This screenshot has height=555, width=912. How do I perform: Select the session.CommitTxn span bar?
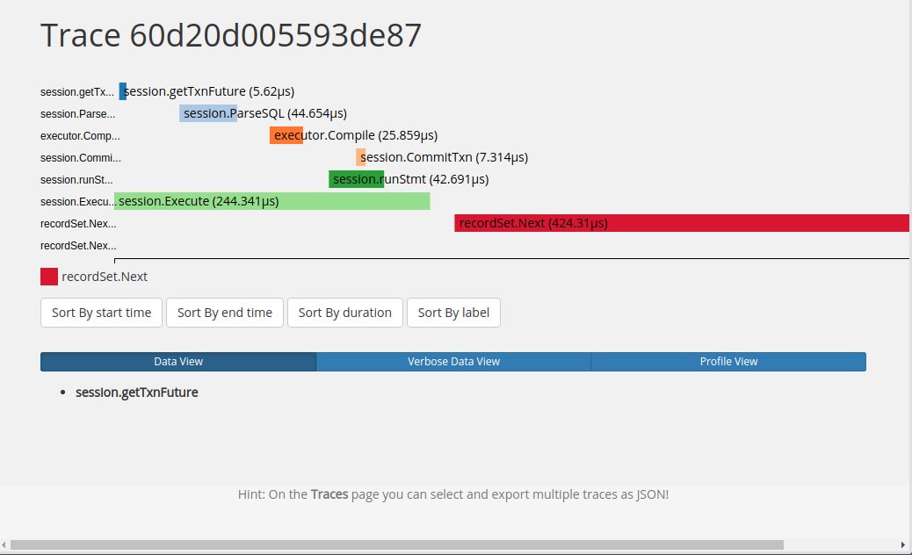click(x=359, y=156)
